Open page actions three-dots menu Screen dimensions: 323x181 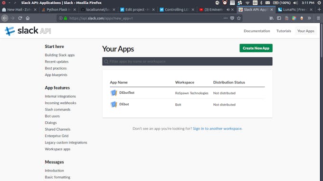click(225, 18)
